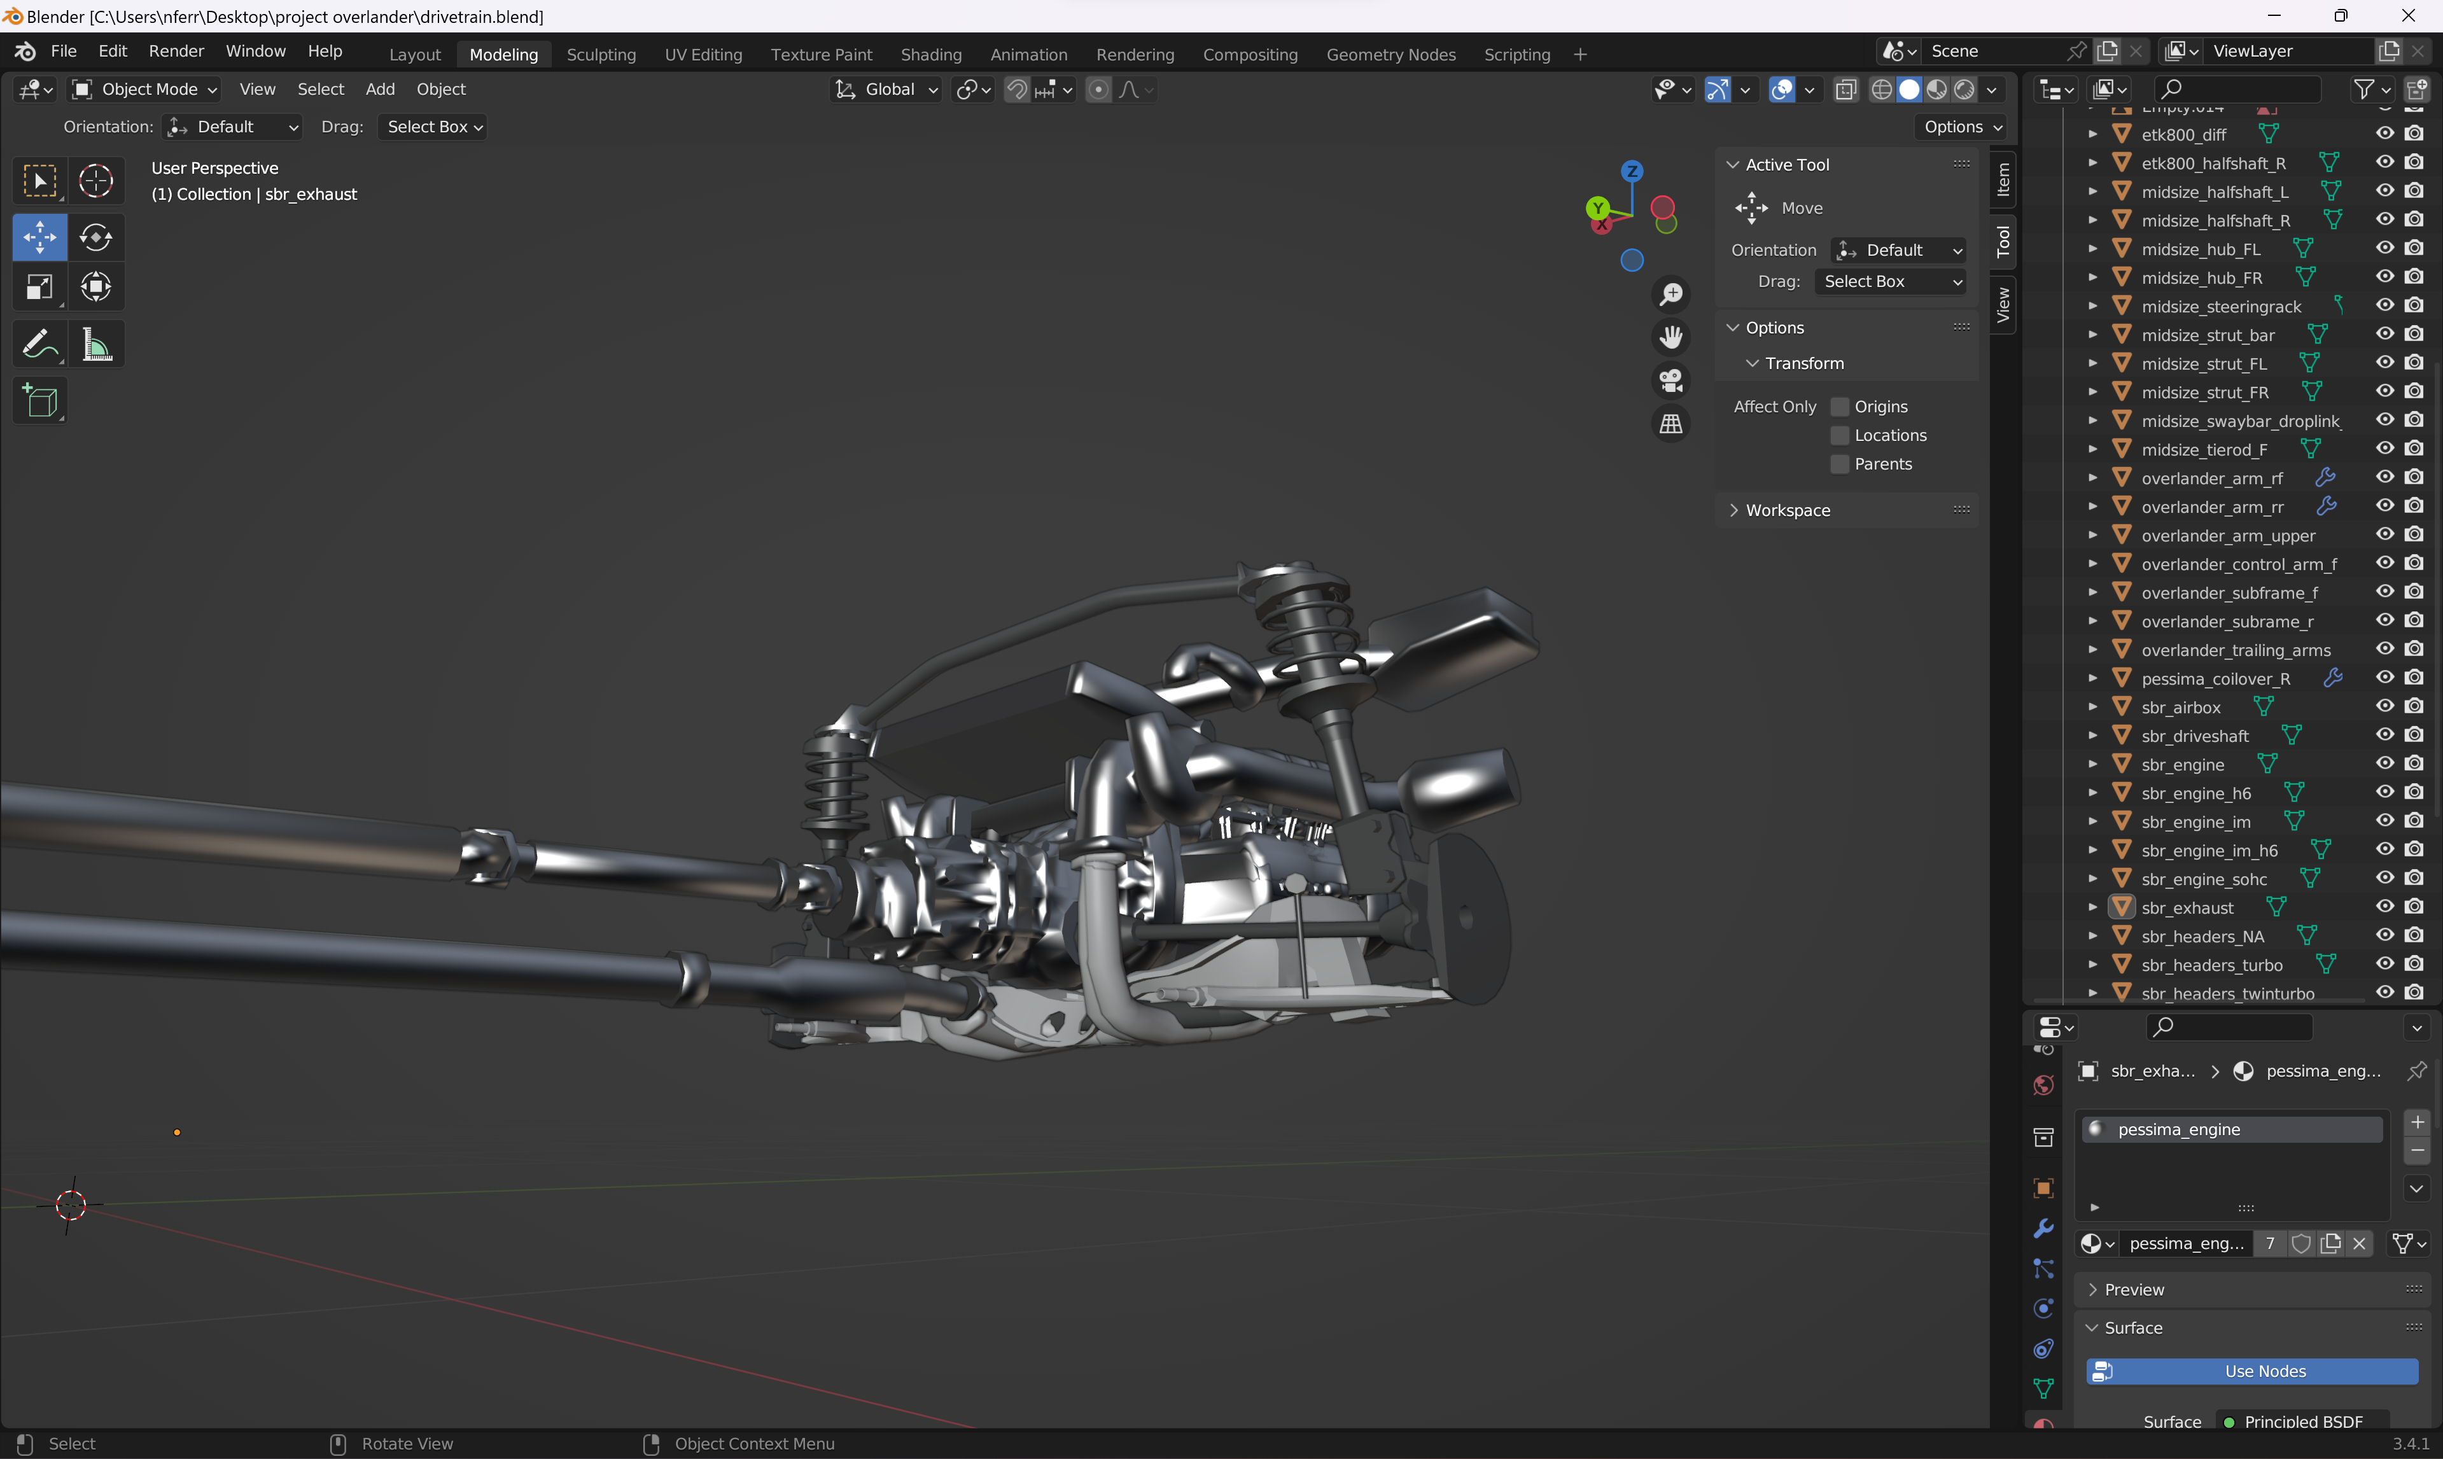Select the Annotate pencil tool

click(x=39, y=344)
